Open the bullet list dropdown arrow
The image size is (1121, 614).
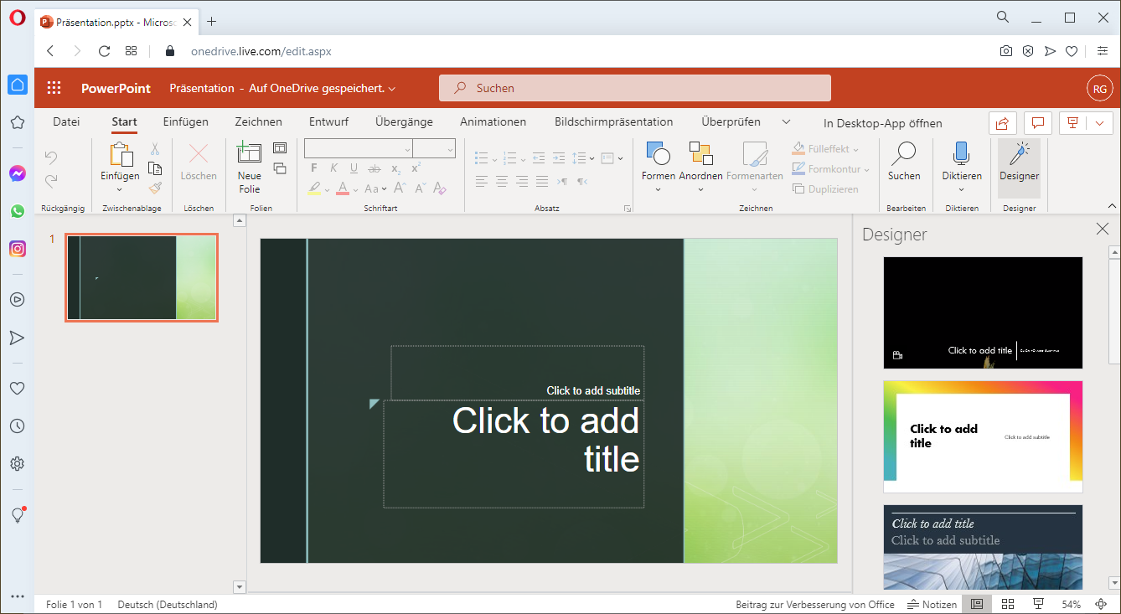[x=494, y=158]
